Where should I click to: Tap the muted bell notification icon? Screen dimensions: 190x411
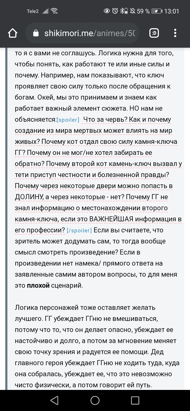pos(132,11)
